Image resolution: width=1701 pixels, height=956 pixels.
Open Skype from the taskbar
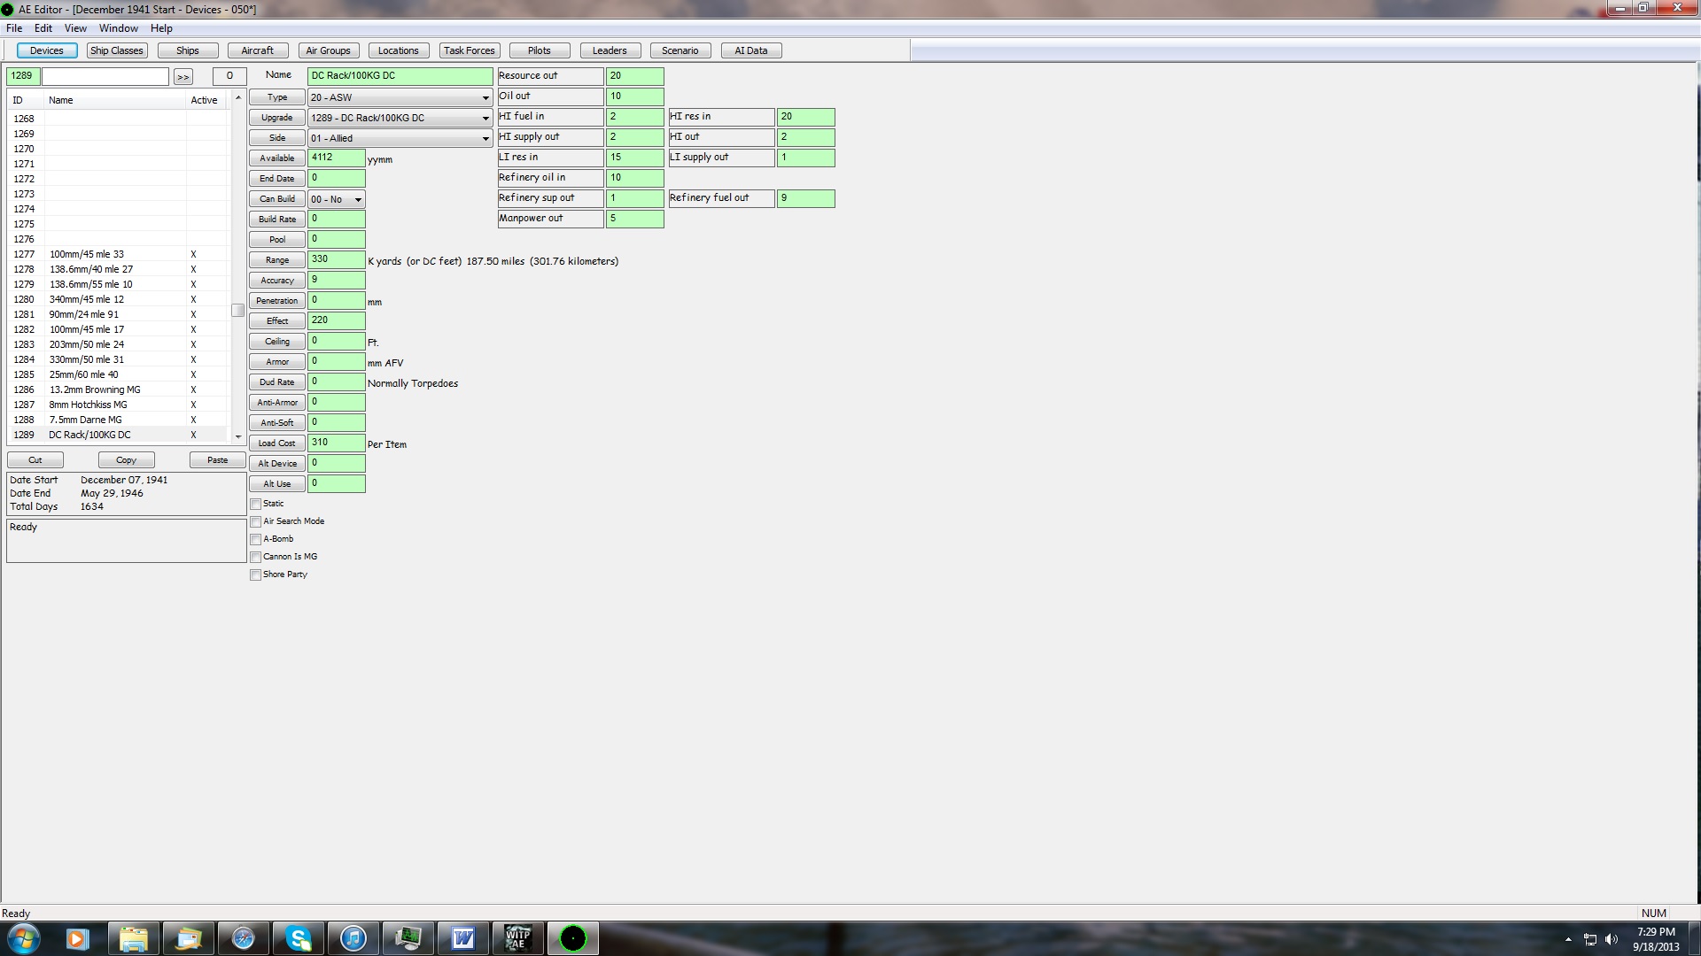click(x=299, y=938)
